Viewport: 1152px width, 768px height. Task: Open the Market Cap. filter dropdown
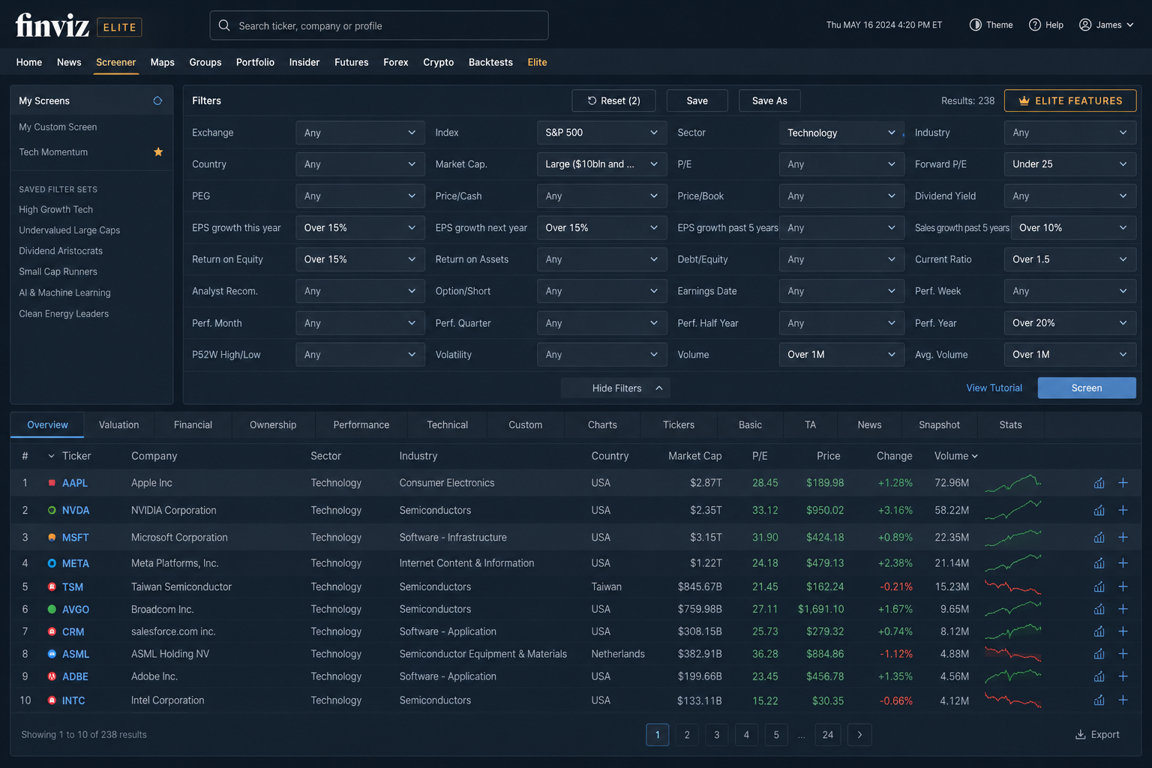click(601, 164)
